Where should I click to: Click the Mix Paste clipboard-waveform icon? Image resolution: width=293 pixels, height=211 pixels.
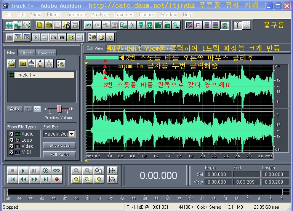click(x=149, y=25)
